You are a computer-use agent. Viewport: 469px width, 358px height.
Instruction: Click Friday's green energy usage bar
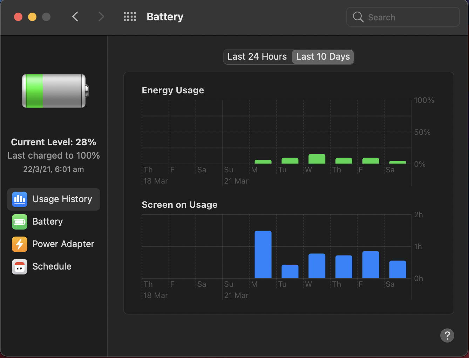(x=371, y=161)
